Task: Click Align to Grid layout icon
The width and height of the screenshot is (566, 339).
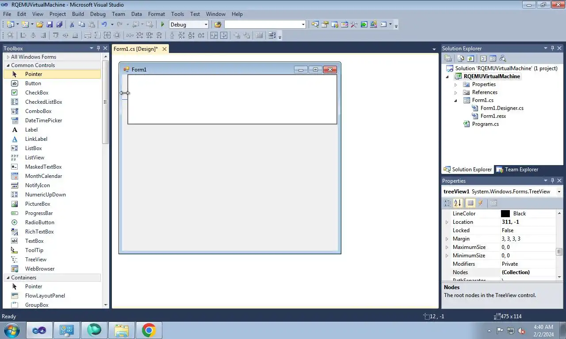Action: [10, 36]
